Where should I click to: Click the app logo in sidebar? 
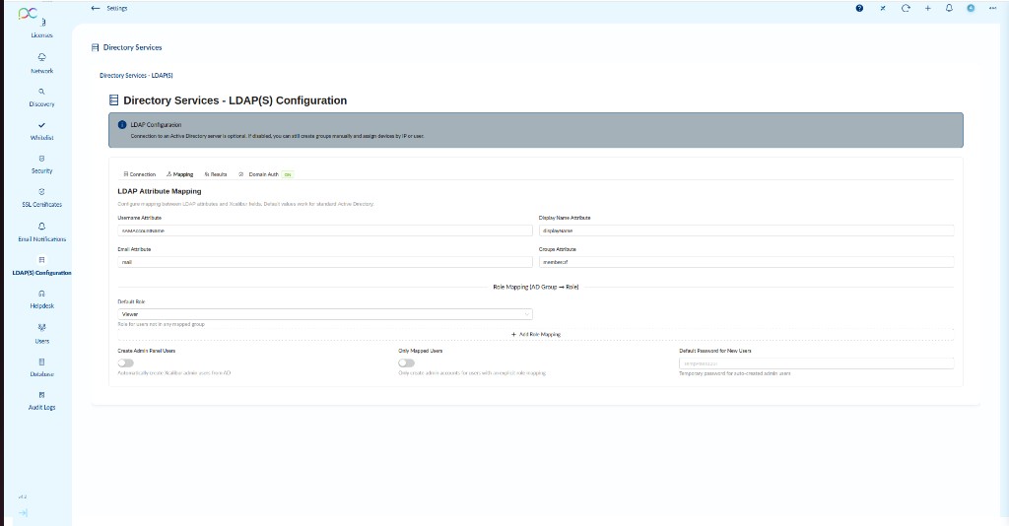point(28,13)
